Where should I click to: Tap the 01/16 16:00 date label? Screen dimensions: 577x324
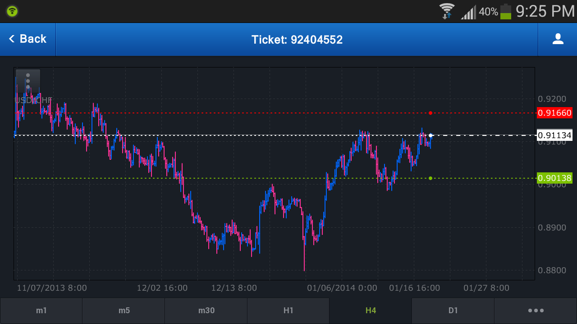click(x=415, y=288)
